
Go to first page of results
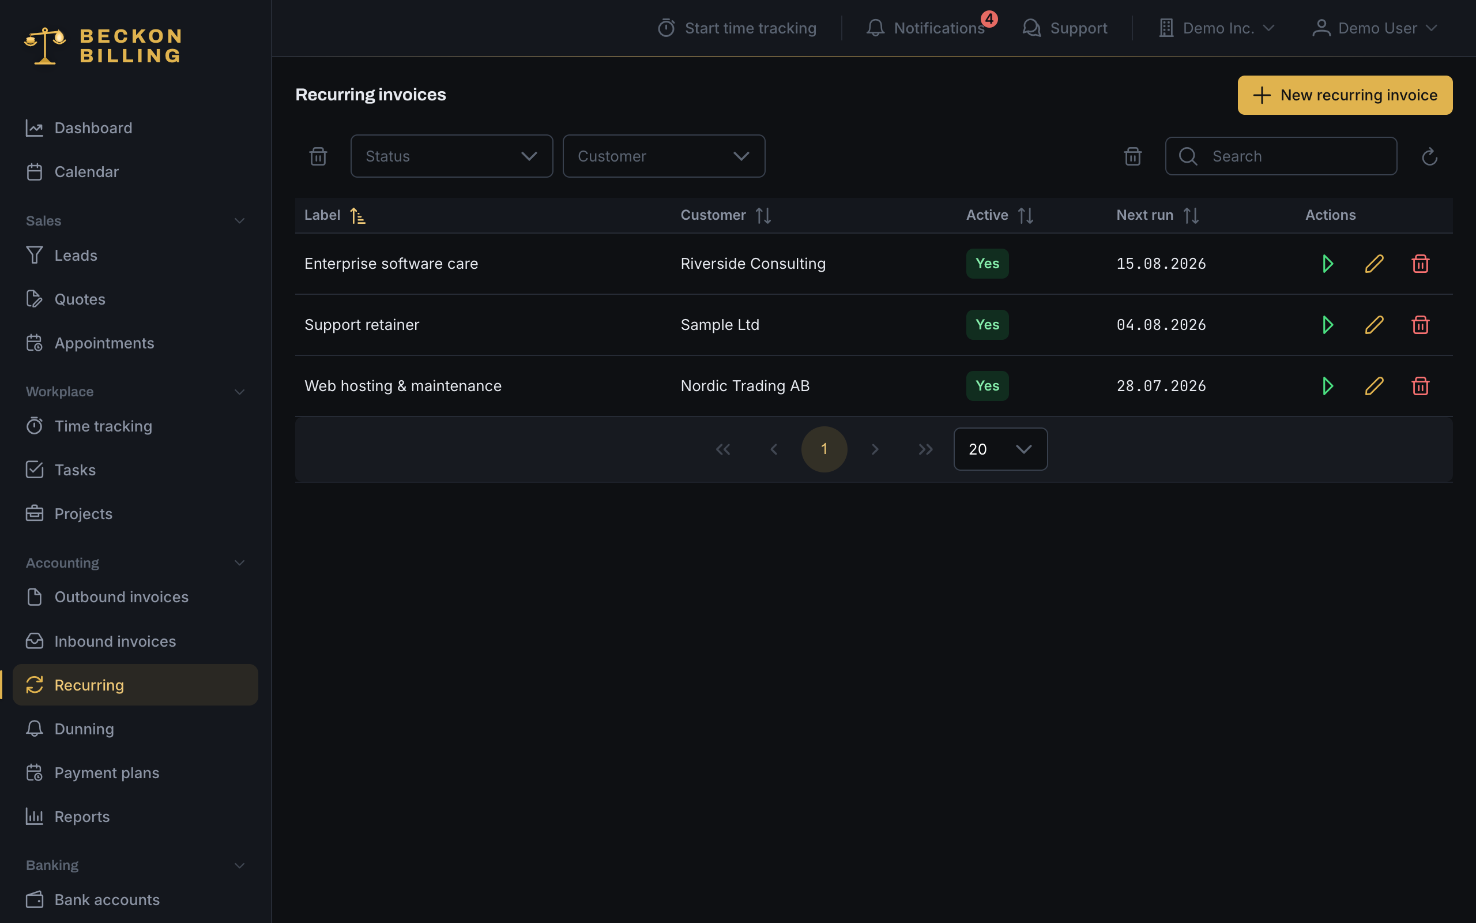tap(723, 449)
